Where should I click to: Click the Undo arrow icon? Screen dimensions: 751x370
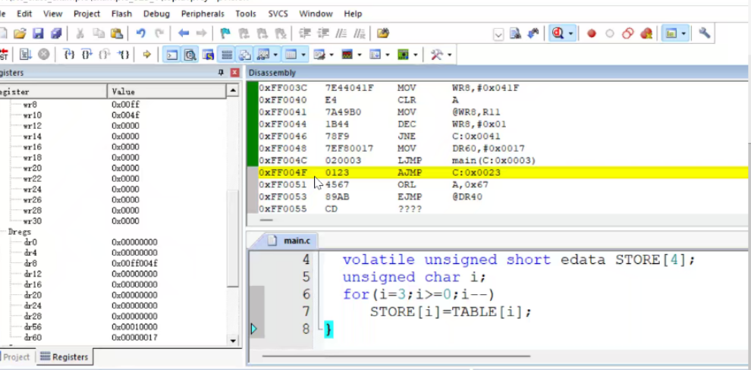coord(141,33)
